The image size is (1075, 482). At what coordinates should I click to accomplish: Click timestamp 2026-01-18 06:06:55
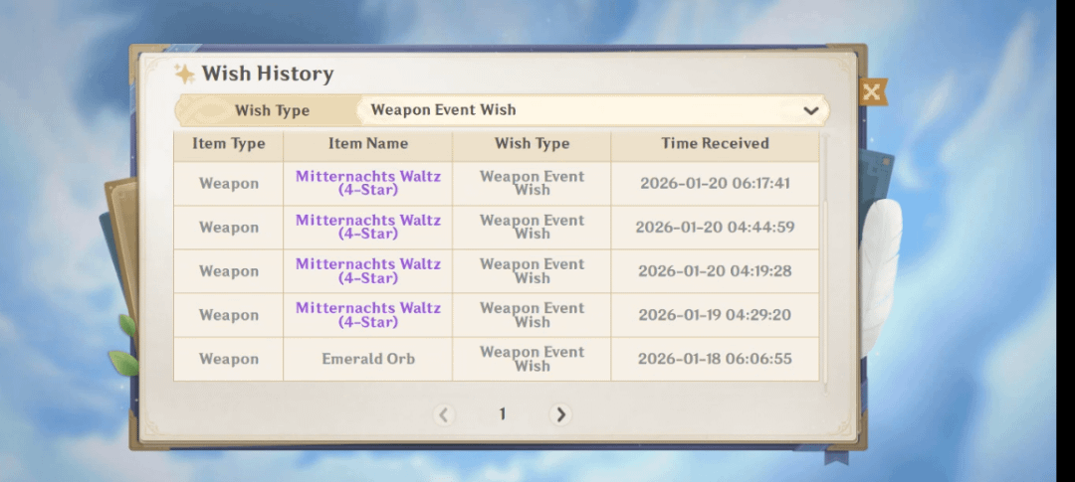pos(715,359)
